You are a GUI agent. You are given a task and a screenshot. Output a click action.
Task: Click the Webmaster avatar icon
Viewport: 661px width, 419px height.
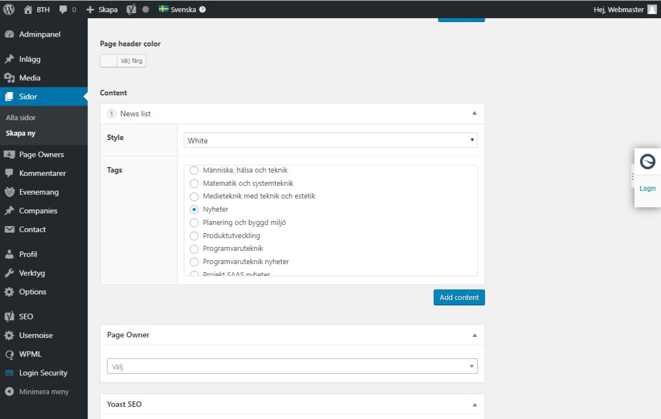[x=652, y=9]
